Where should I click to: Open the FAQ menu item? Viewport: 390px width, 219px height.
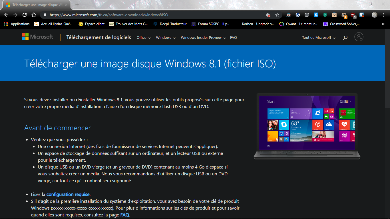pyautogui.click(x=234, y=38)
